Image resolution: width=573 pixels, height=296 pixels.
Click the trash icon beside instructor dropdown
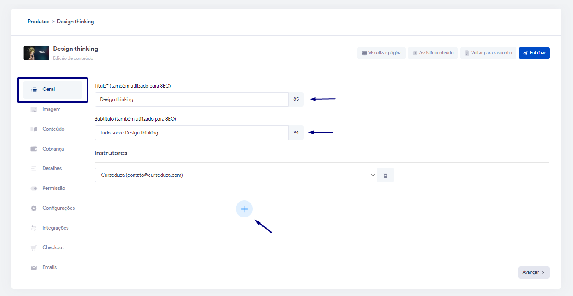[385, 175]
